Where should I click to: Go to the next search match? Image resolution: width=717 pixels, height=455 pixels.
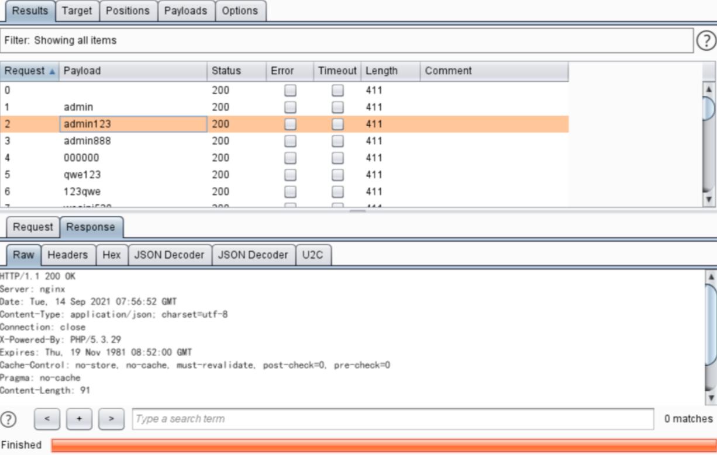point(111,419)
